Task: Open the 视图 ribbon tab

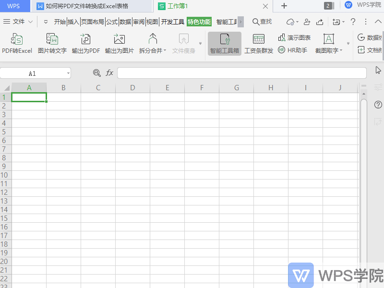Action: click(152, 22)
